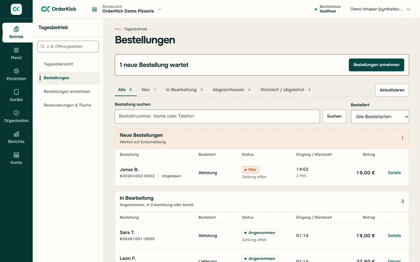This screenshot has width=420, height=262.
Task: Click the customer name Sara T.
Action: tap(127, 232)
